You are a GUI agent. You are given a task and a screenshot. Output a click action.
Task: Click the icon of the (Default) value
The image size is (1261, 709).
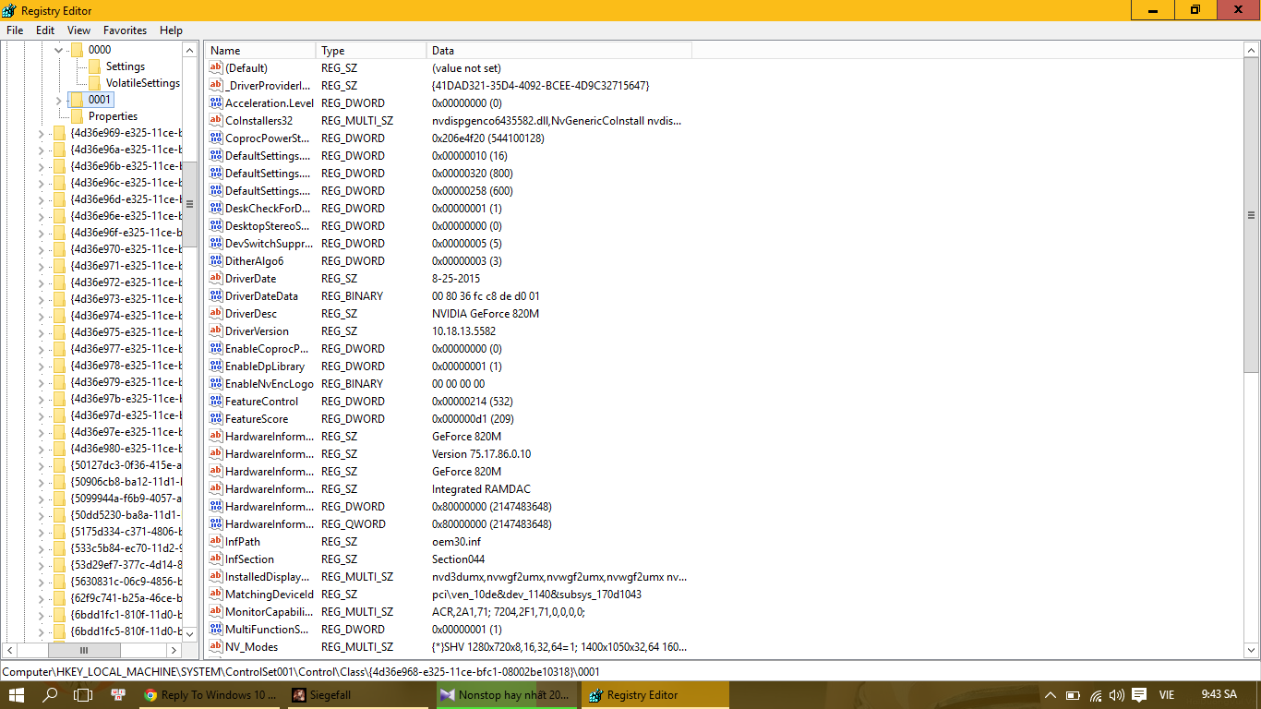[x=216, y=68]
